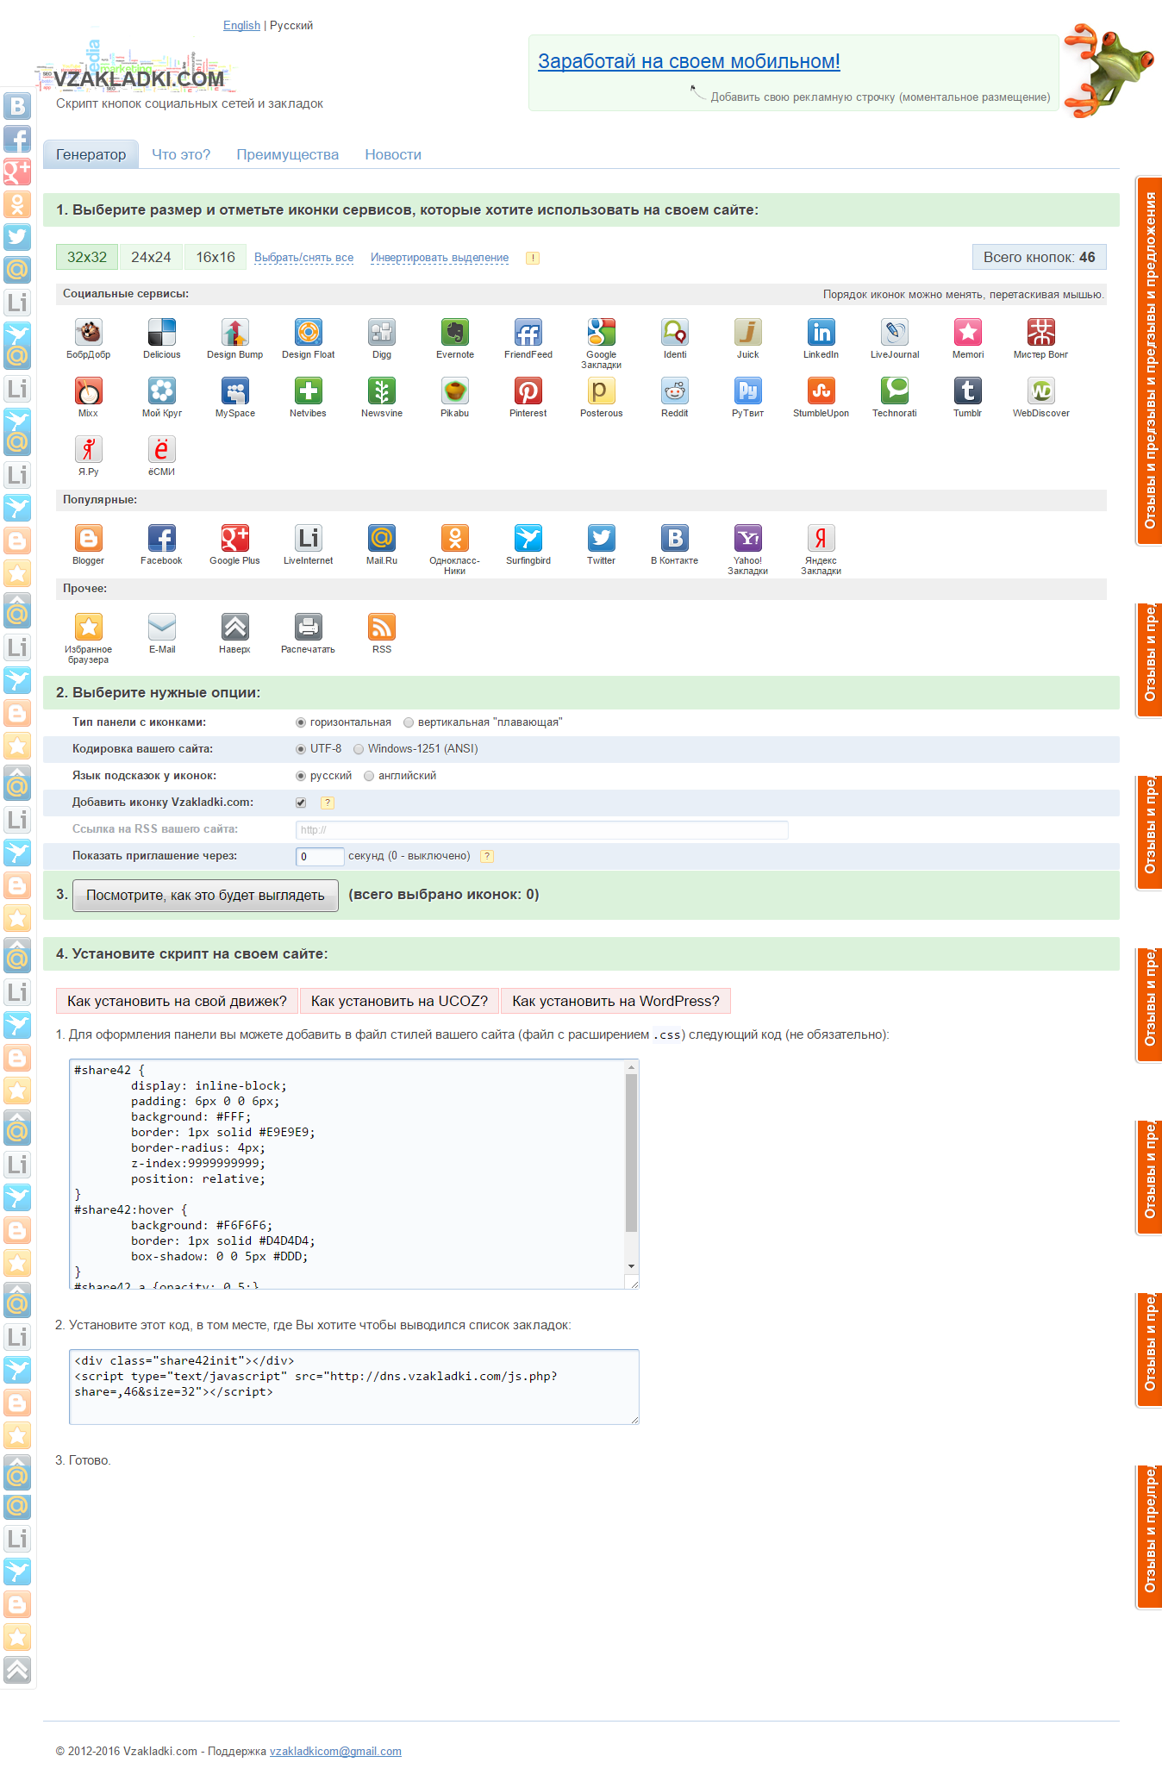This screenshot has width=1162, height=1781.
Task: Open the Преимущества tab
Action: point(287,155)
